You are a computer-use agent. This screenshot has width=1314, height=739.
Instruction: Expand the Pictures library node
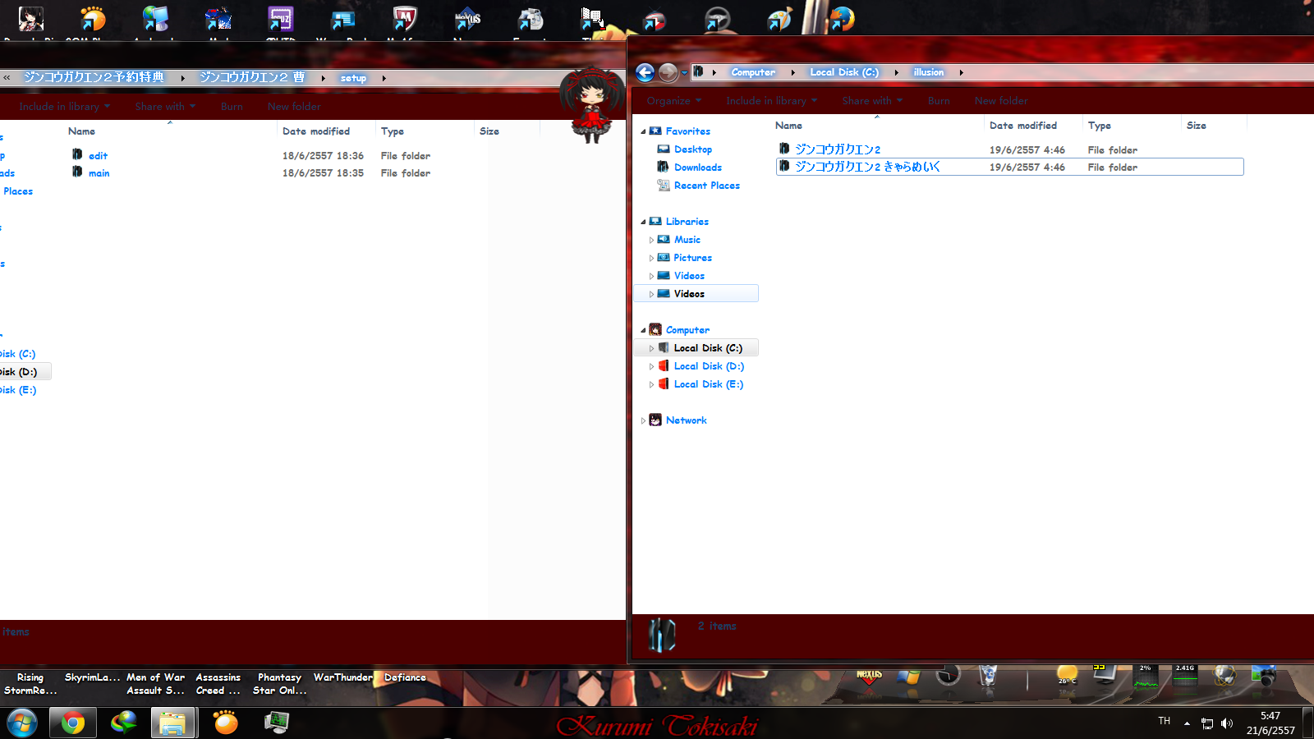coord(651,258)
